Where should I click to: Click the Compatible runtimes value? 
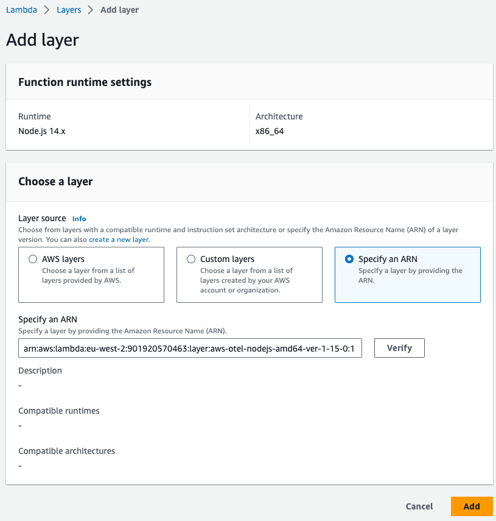19,425
